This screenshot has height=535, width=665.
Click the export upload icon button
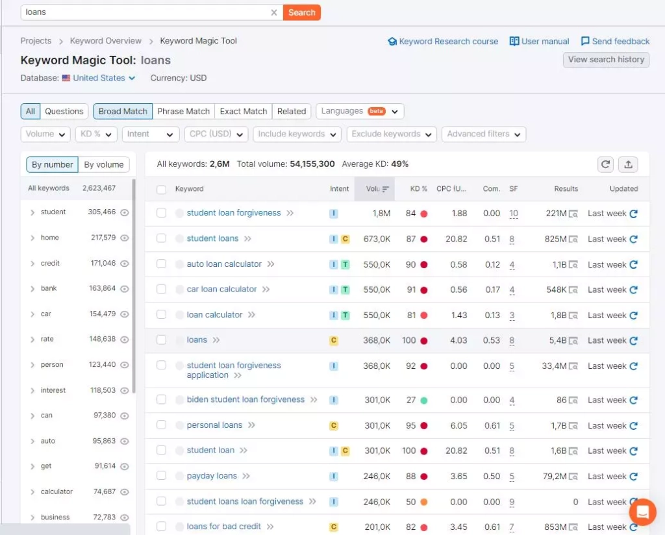[628, 164]
